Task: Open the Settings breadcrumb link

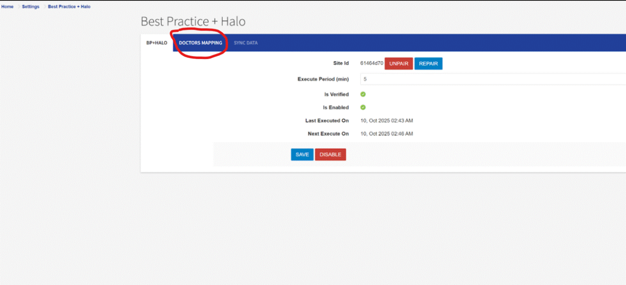Action: tap(31, 7)
